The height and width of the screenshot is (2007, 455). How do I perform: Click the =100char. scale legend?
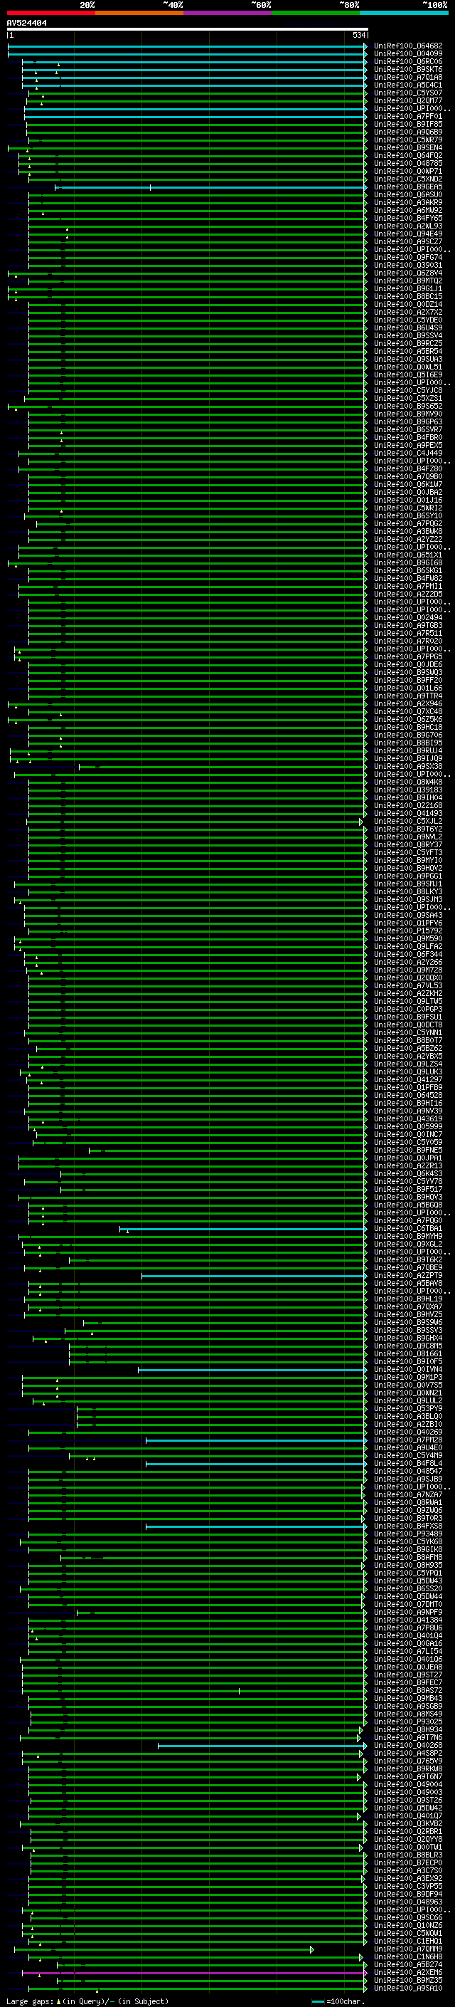tap(338, 2001)
